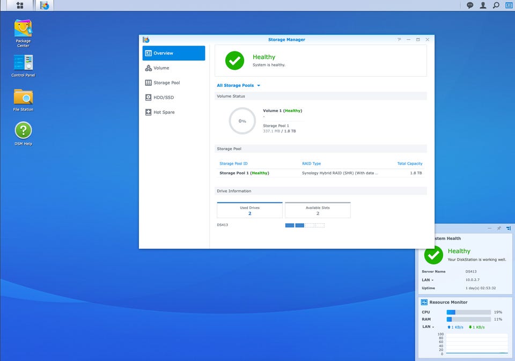Click the IP address 10.0.2.7

click(472, 280)
